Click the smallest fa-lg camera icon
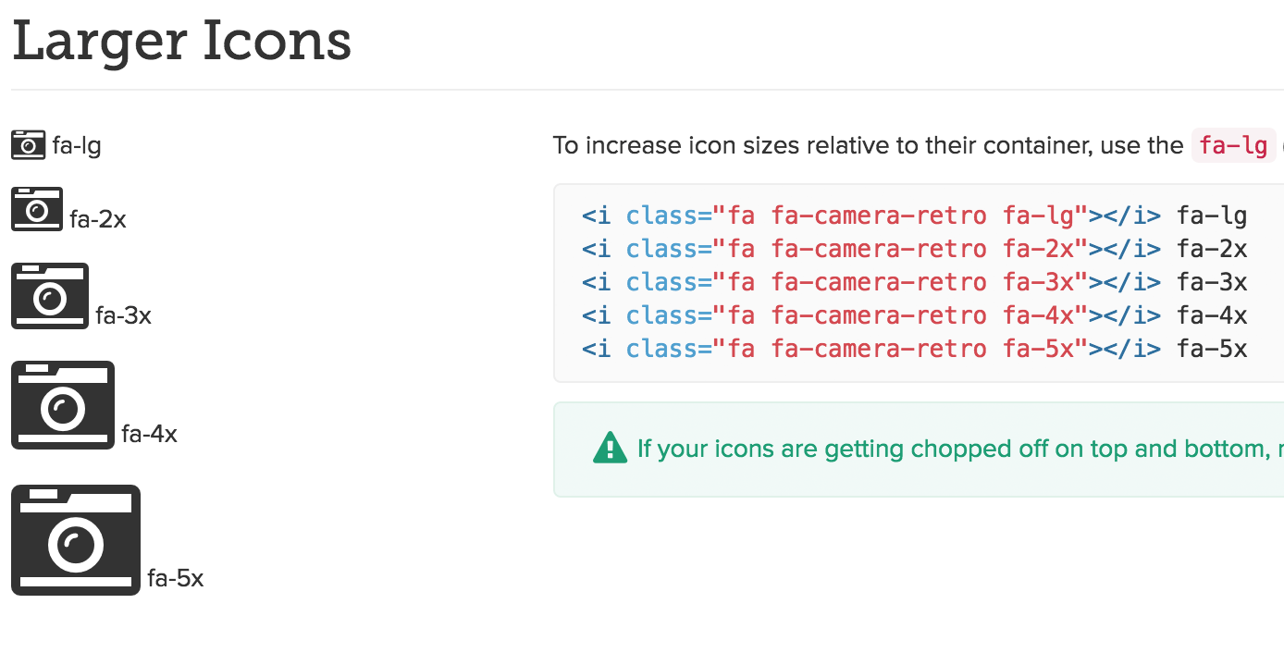1284x653 pixels. pos(28,145)
